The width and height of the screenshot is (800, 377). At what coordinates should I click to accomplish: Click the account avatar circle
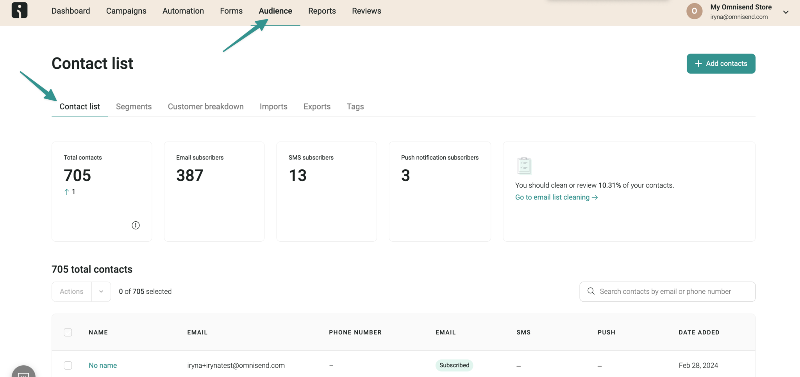694,11
